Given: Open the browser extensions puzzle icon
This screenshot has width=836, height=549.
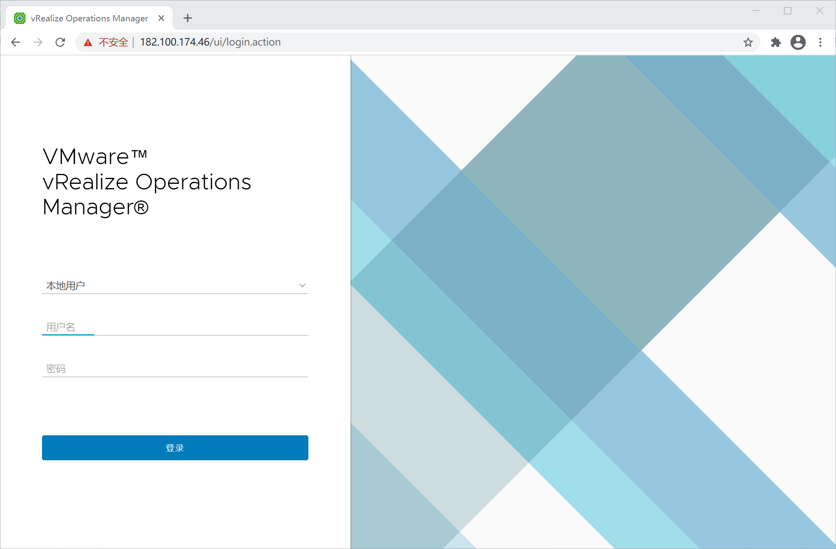Looking at the screenshot, I should tap(775, 42).
